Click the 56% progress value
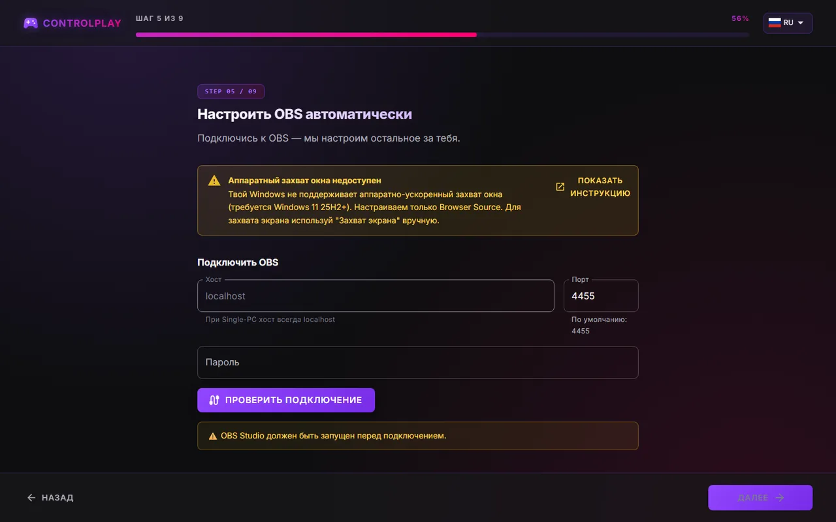 pos(740,18)
